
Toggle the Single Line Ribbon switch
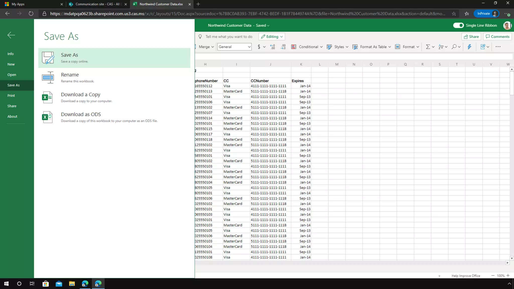[458, 25]
